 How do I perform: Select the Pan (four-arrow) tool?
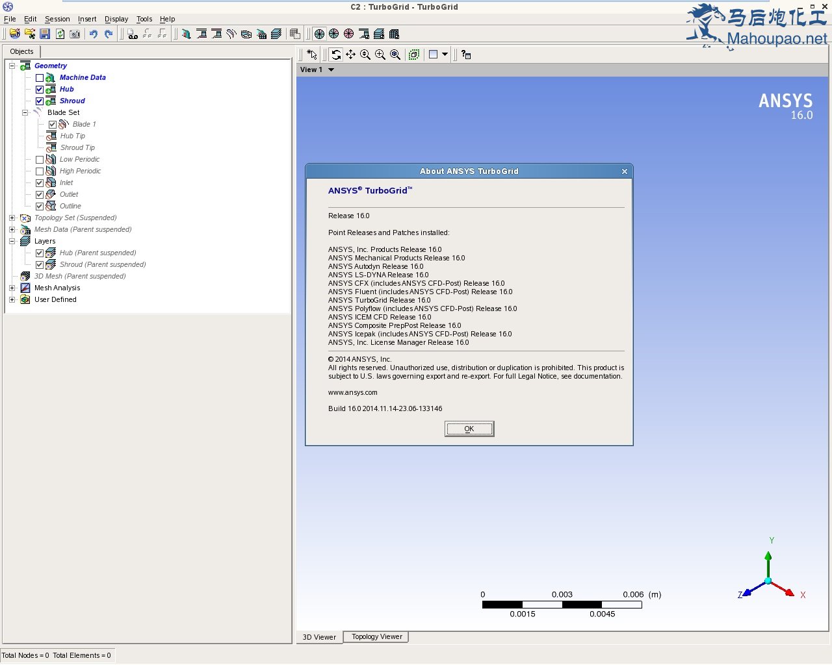pyautogui.click(x=351, y=55)
